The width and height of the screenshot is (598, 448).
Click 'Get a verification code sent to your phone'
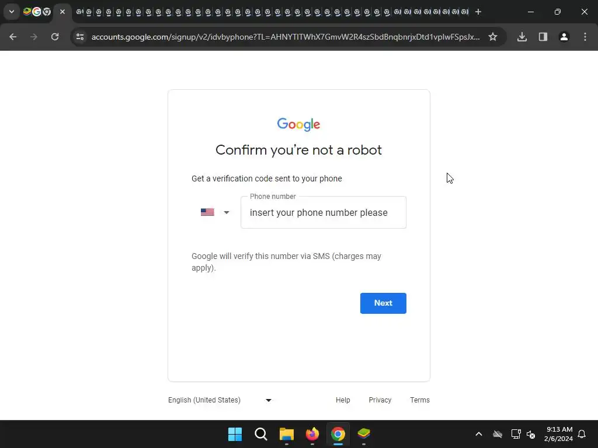click(266, 178)
